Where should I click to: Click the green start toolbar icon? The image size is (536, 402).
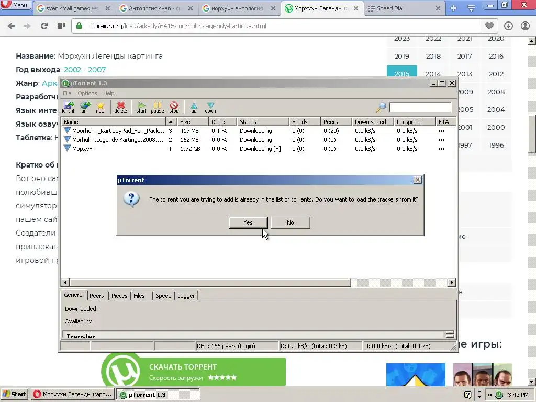click(x=141, y=107)
